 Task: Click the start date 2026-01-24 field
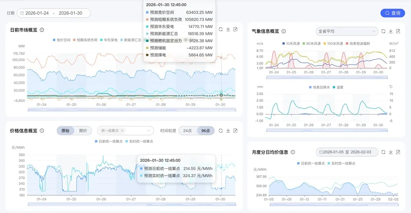37,13
